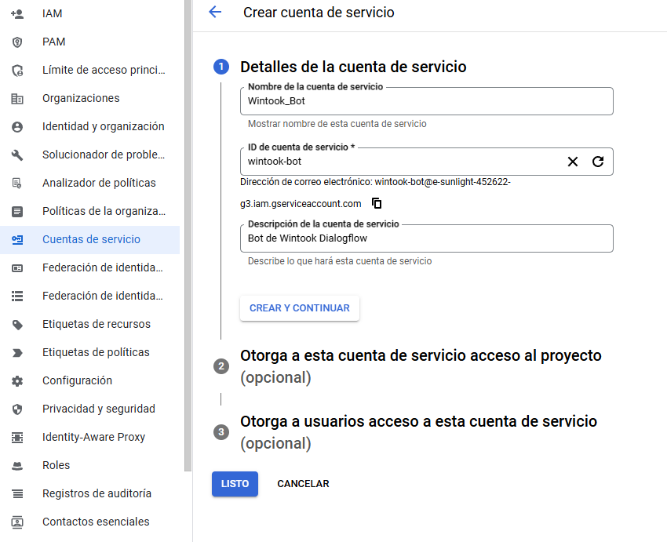Select step 1 Detalles de la cuenta
This screenshot has width=667, height=542.
coord(353,67)
